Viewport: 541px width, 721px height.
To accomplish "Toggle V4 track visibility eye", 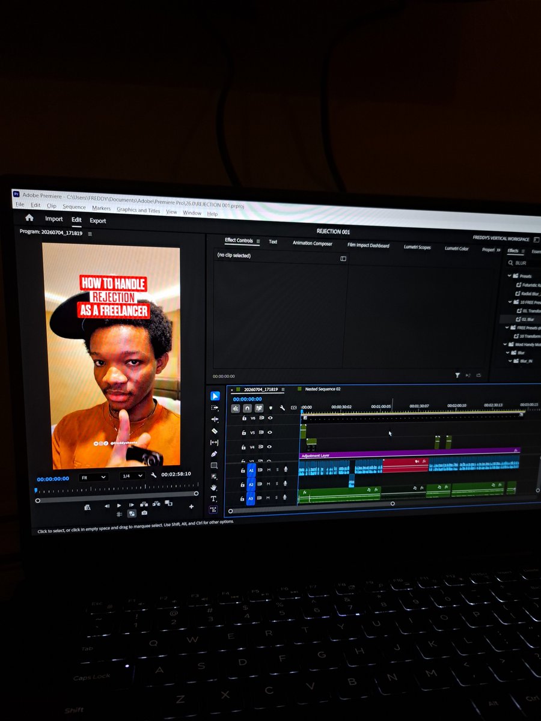I will (270, 447).
